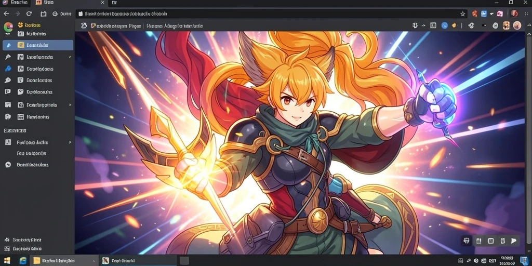The width and height of the screenshot is (532, 266).
Task: Switch to the first browser tab
Action: 14,3
